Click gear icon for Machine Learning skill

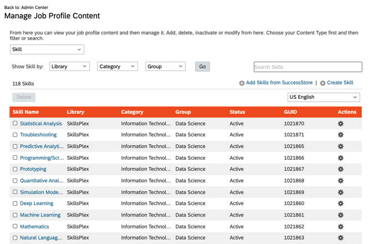pos(340,215)
